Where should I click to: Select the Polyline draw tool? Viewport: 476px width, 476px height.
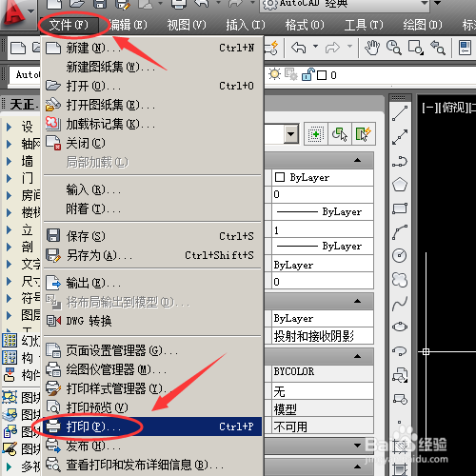400,161
